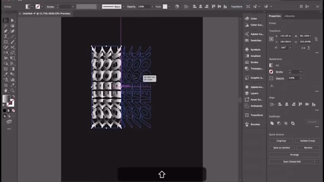
Task: Select the Direct Selection tool
Action: [x=12, y=20]
